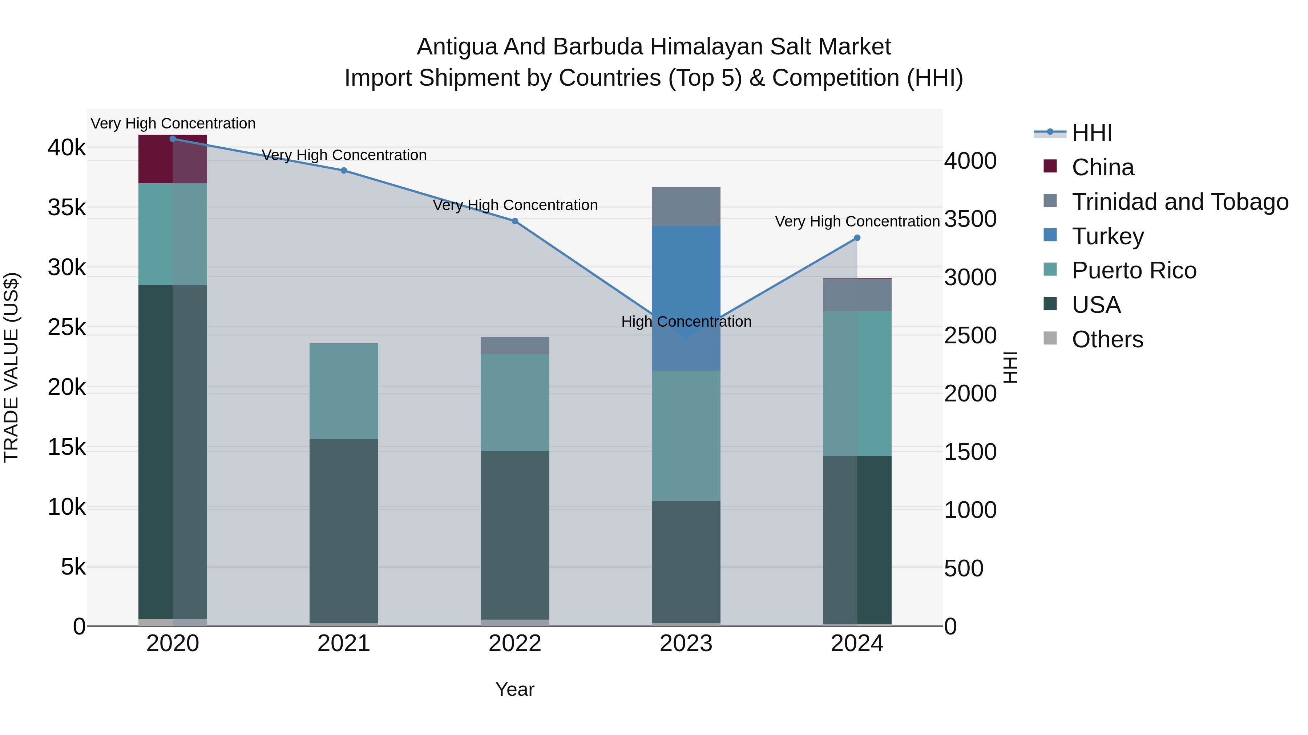Click the 4000 right axis tick label
1308x735 pixels.
970,161
